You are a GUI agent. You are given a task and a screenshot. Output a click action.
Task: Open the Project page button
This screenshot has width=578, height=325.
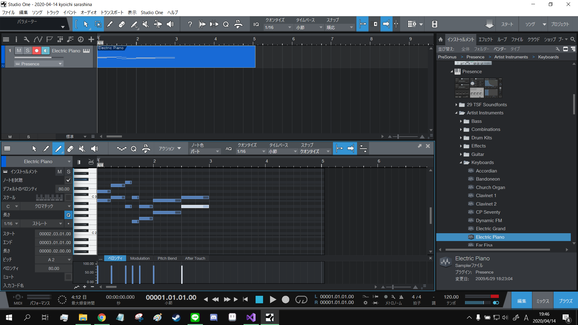point(560,24)
